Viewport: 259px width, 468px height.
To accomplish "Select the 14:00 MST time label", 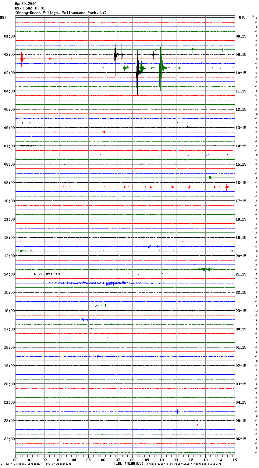I will 9,274.
